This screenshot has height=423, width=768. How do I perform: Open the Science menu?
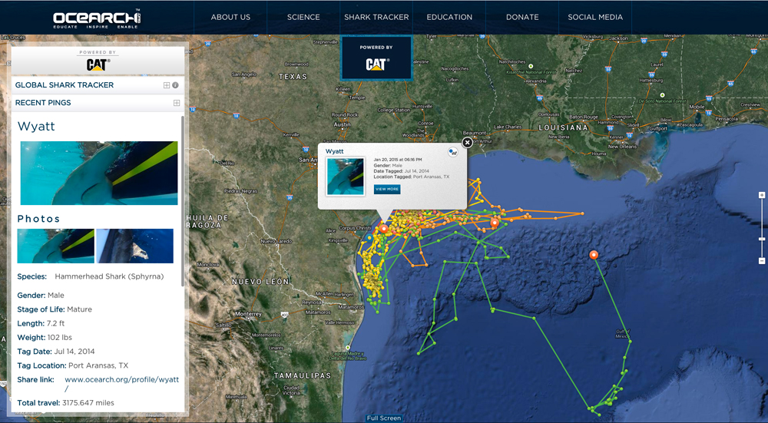point(303,17)
